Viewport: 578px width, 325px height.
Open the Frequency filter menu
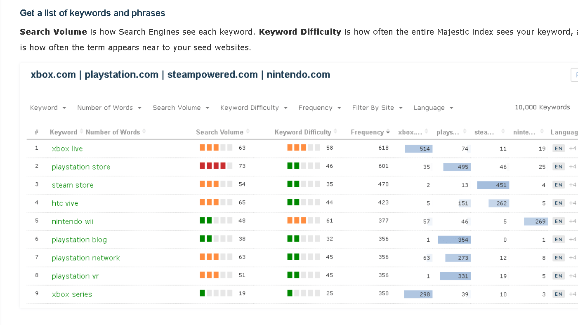click(319, 108)
